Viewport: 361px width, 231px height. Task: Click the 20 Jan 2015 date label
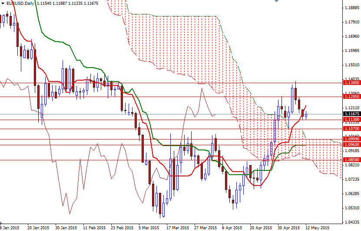[x=38, y=228]
